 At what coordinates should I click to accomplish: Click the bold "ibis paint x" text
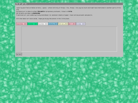pyautogui.click(x=41, y=11)
